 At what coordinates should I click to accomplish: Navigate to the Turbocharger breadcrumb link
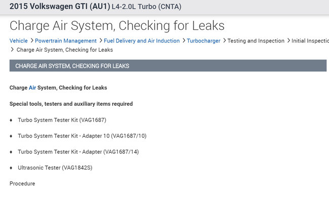click(203, 41)
